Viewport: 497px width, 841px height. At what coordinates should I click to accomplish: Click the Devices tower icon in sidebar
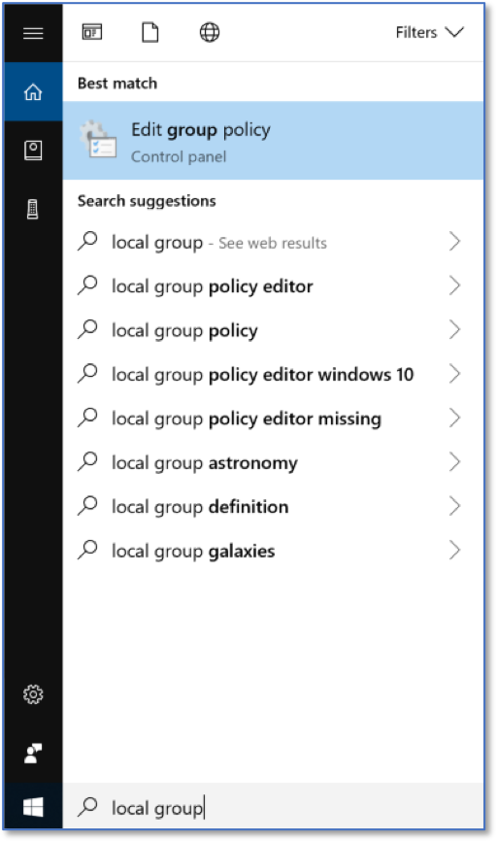[x=33, y=209]
